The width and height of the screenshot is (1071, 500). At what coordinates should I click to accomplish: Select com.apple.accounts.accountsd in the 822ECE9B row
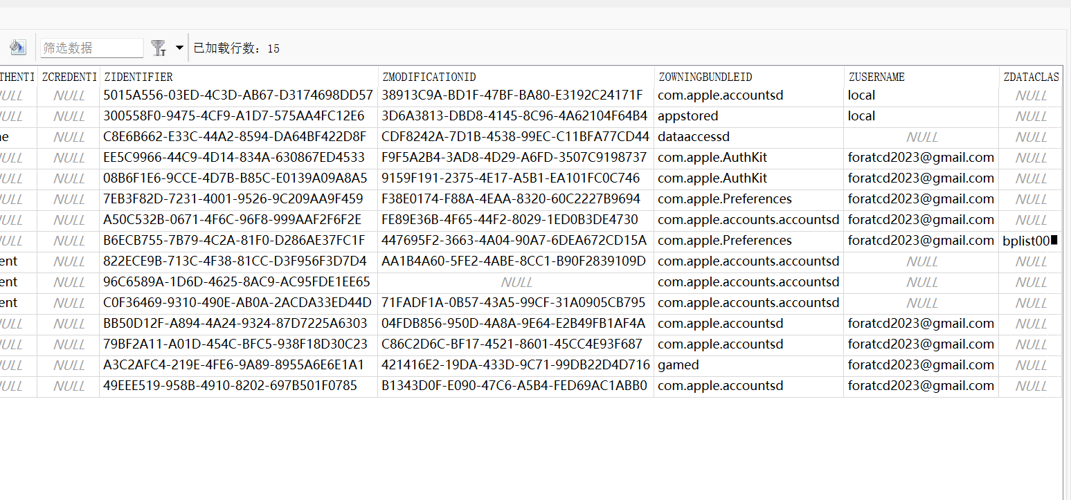click(748, 261)
